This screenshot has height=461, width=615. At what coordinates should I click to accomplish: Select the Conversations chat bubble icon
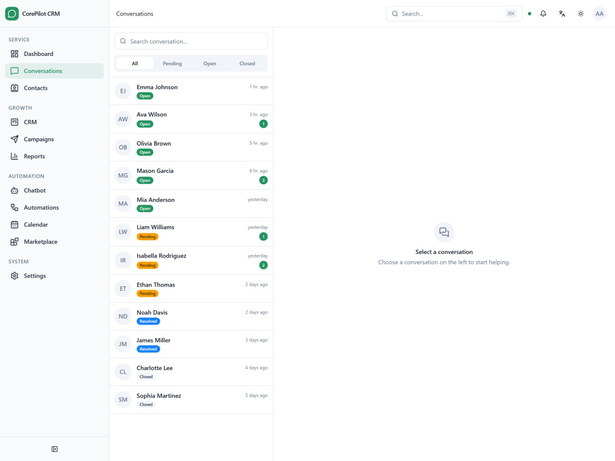click(15, 71)
